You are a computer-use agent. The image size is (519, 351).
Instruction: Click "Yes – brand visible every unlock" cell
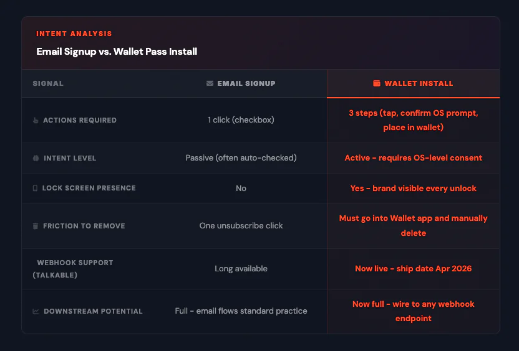tap(413, 188)
